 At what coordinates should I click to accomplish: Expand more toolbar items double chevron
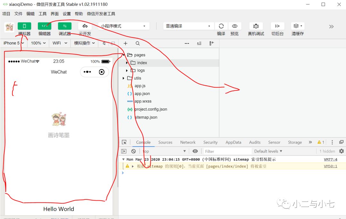331,27
